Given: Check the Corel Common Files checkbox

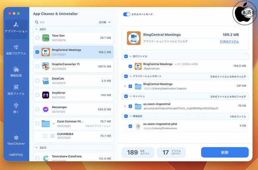Looking at the screenshot, I should (x=37, y=124).
